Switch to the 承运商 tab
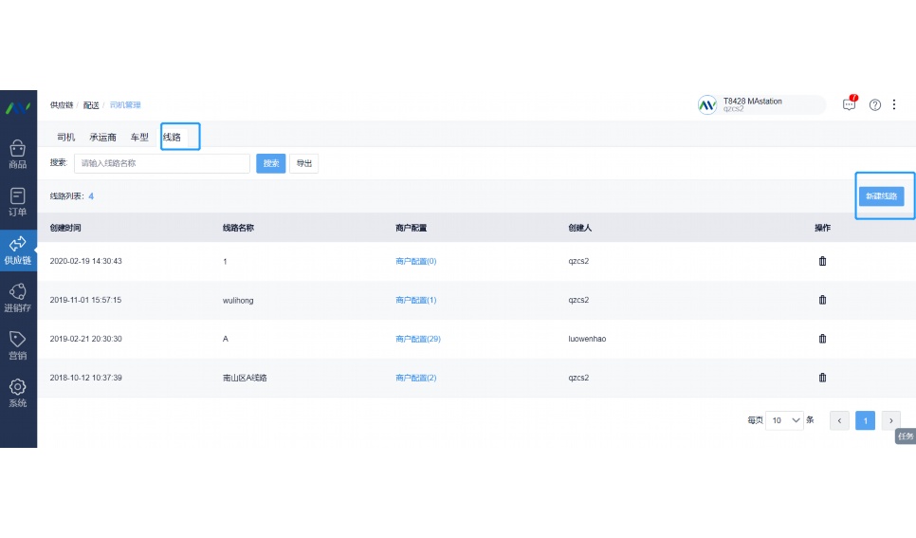The image size is (916, 538). [102, 138]
